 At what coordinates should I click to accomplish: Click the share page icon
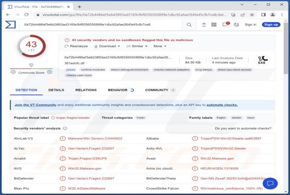[243, 15]
